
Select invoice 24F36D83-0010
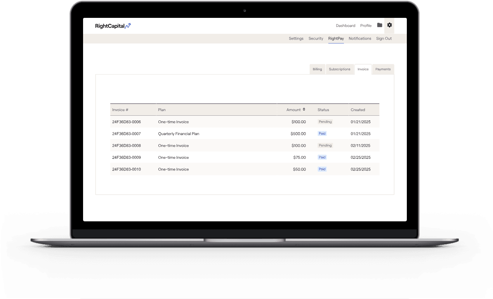(x=127, y=169)
